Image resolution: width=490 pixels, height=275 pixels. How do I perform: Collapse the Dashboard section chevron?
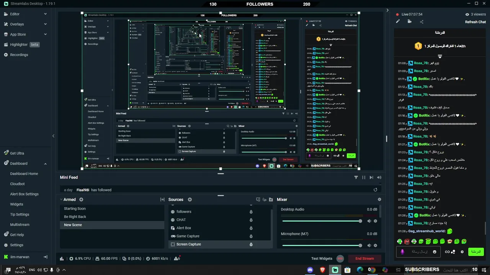pyautogui.click(x=45, y=163)
